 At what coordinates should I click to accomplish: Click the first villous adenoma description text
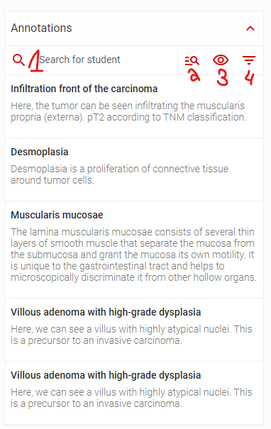coord(131,335)
